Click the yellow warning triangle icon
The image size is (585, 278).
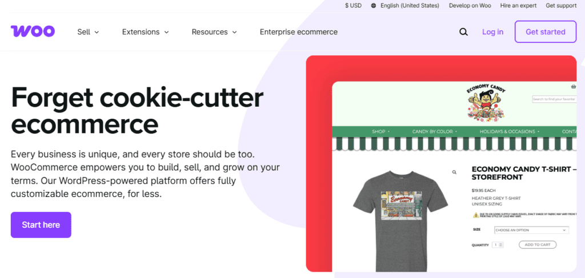pyautogui.click(x=476, y=215)
